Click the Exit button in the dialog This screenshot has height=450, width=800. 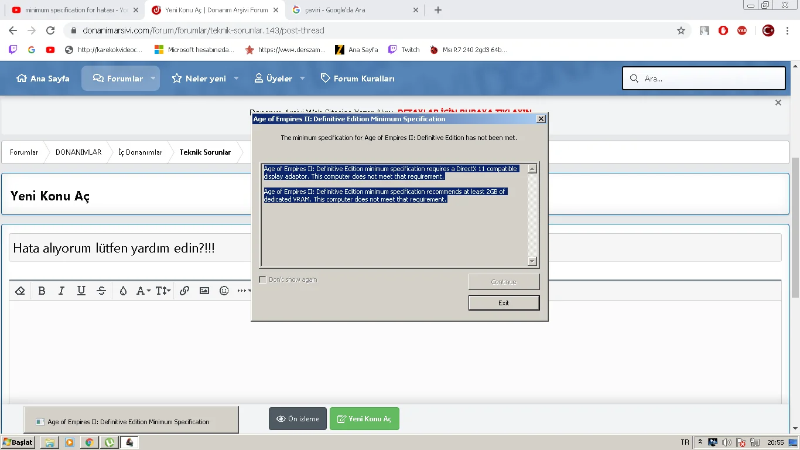point(504,303)
